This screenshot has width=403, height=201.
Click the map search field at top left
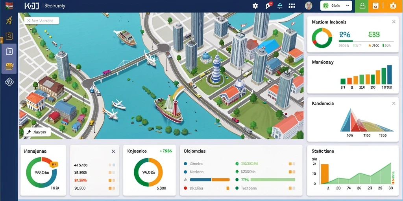pos(42,21)
